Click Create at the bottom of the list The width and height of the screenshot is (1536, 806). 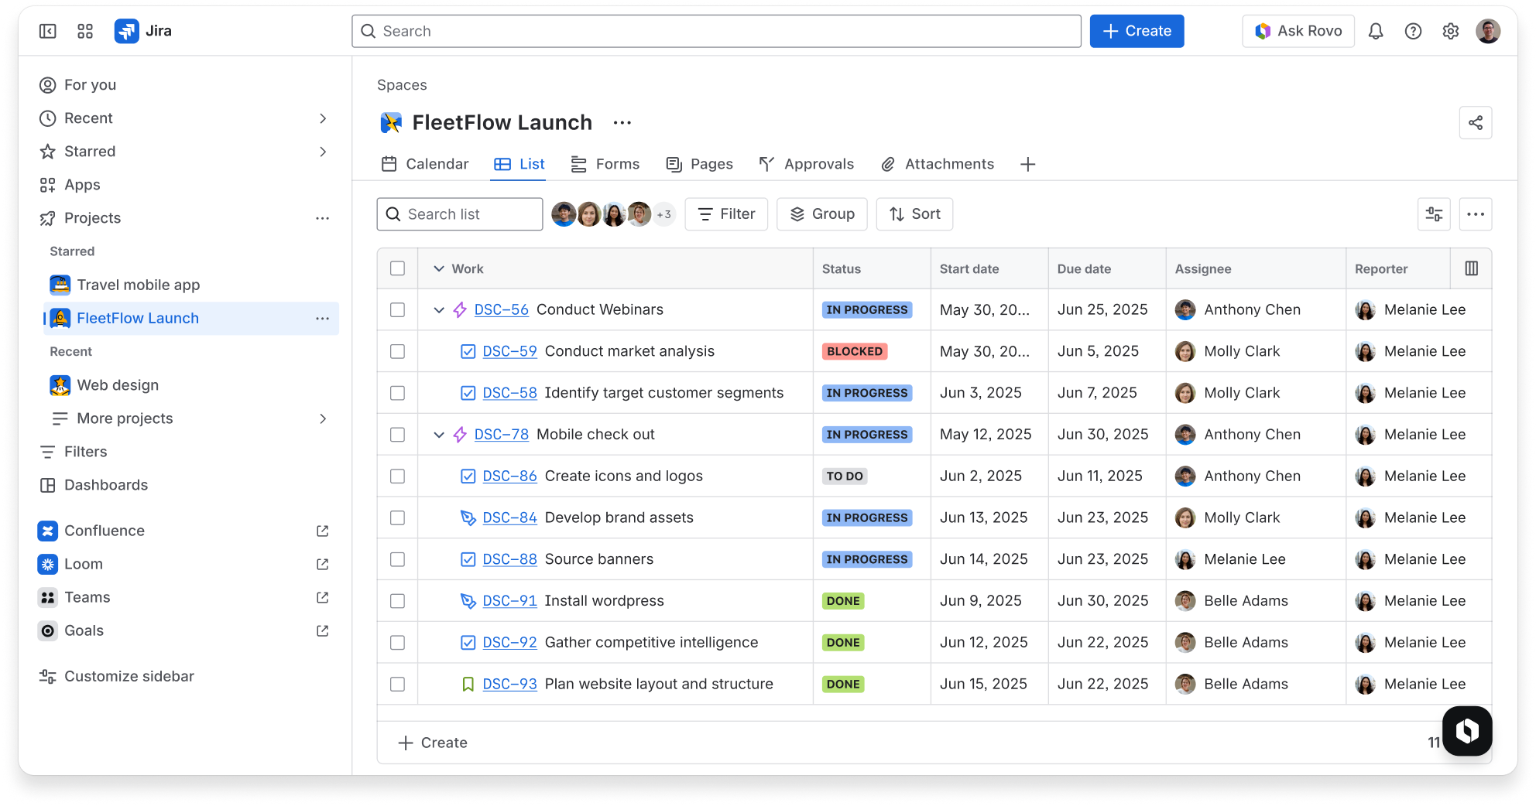click(x=433, y=743)
